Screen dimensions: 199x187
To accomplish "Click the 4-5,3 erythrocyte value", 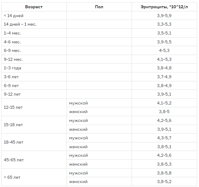I will [x=164, y=50].
